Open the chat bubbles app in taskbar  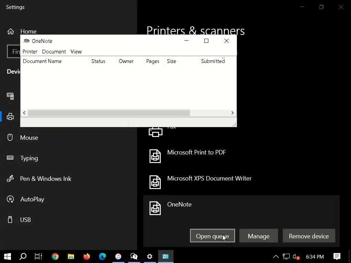click(x=134, y=256)
